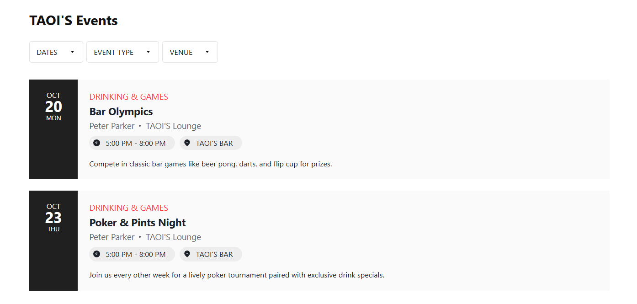Click the location pin on Poker & Pints Night

click(x=187, y=254)
